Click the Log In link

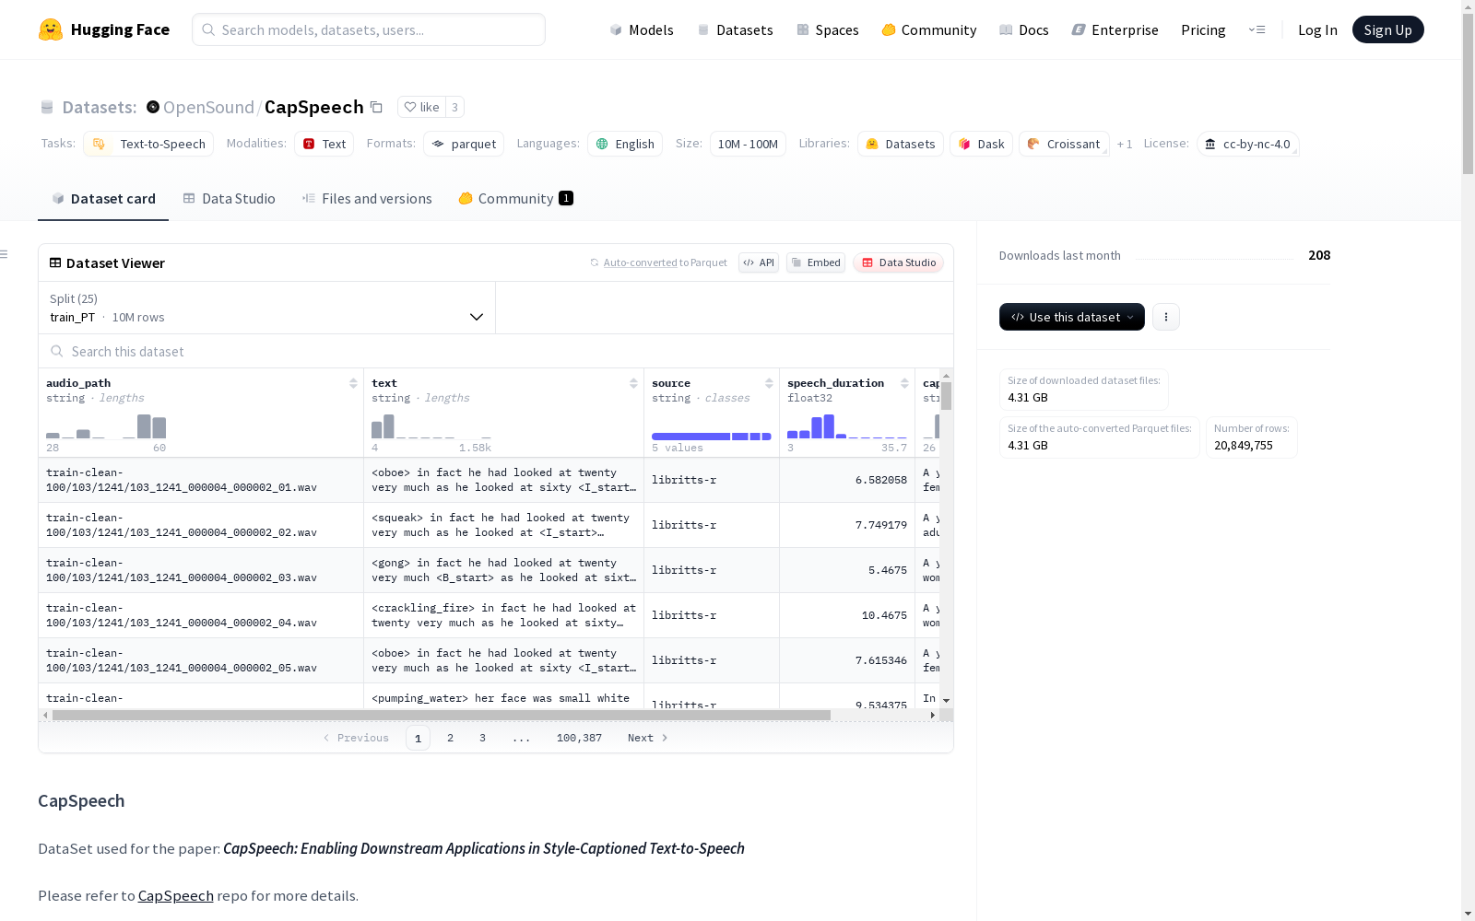[x=1317, y=29]
